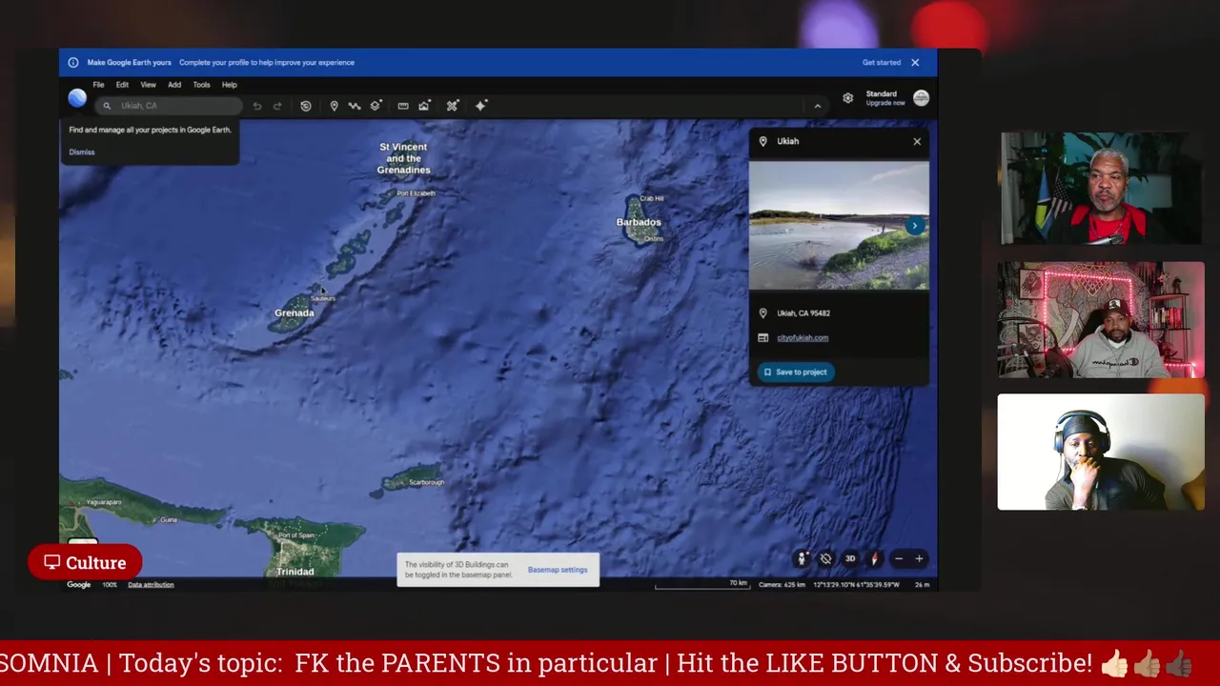The width and height of the screenshot is (1220, 686).
Task: Select the Draw path or polygon tool
Action: 355,106
